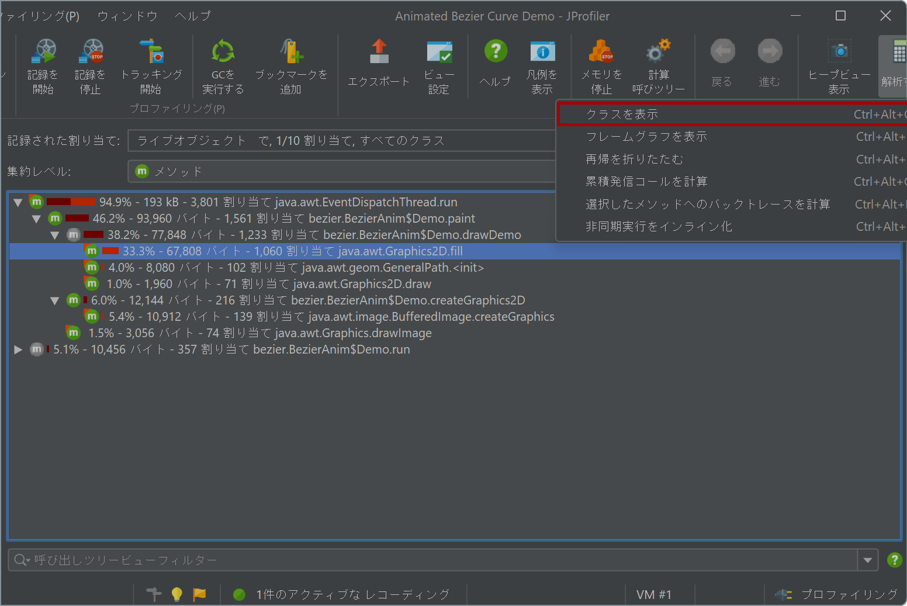Viewport: 907px width, 606px height.
Task: Run garbage collection GCを実行する
Action: [x=223, y=66]
